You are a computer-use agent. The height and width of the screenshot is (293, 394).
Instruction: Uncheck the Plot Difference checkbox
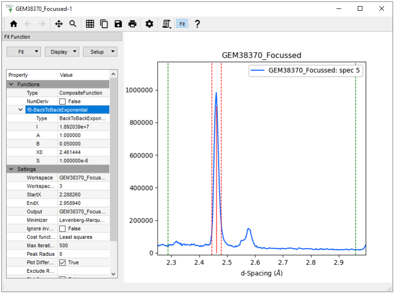click(62, 263)
